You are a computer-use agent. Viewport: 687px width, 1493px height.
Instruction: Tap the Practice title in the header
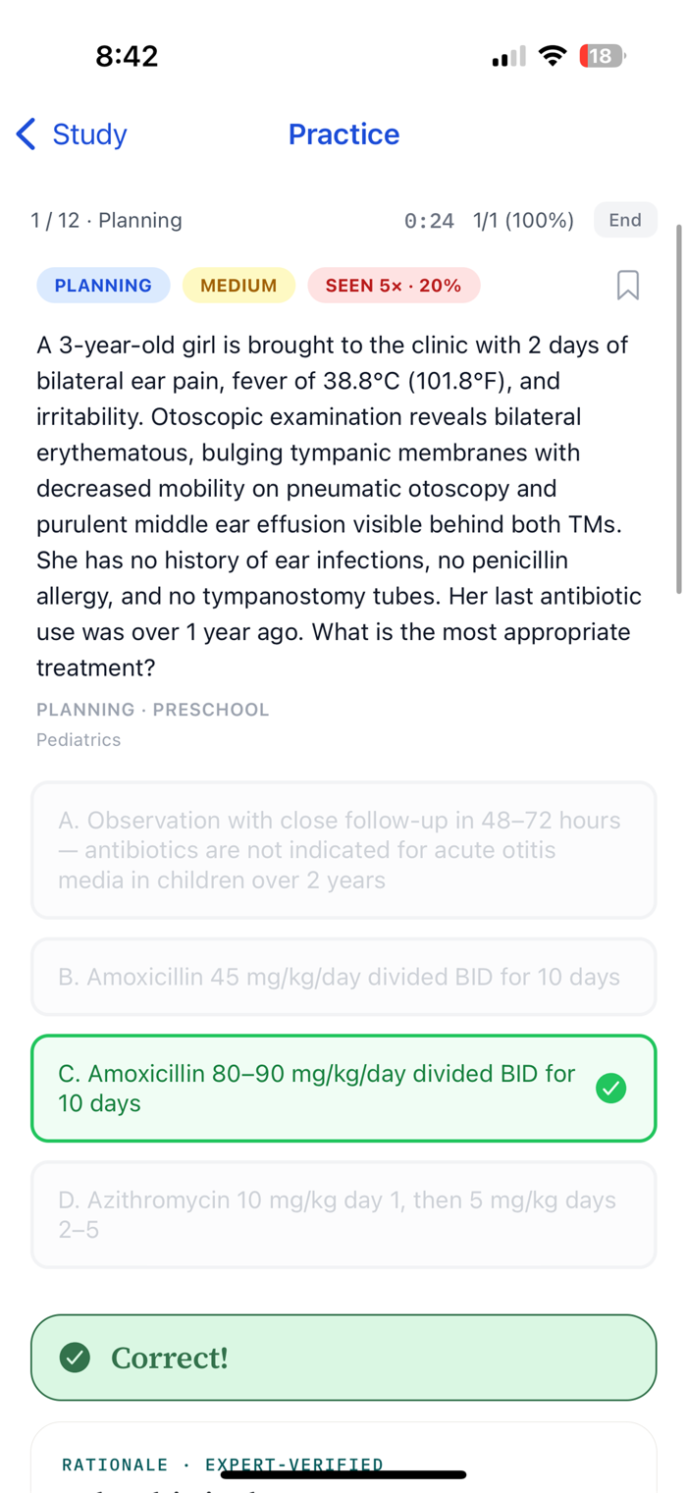point(343,134)
